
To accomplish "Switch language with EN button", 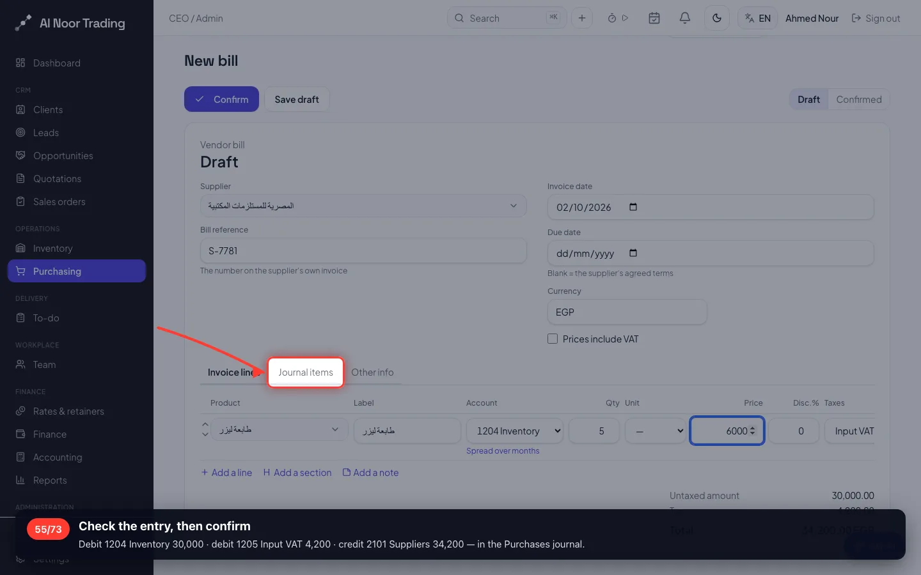I will (x=758, y=18).
